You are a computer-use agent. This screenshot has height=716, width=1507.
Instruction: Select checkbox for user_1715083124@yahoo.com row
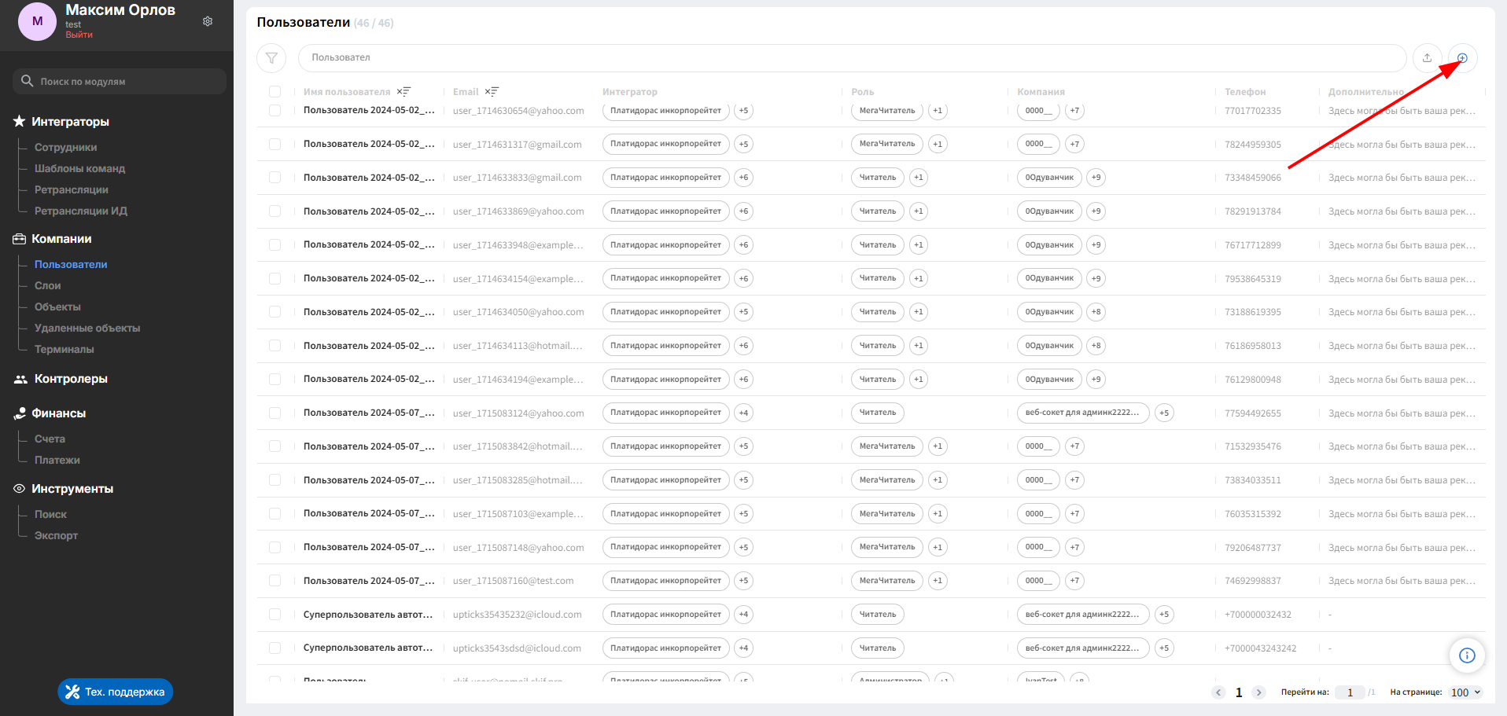[x=275, y=413]
